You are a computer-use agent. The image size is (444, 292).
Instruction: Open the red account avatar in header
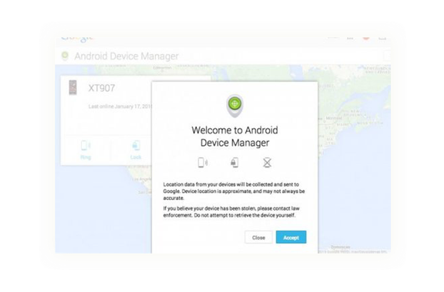pos(366,38)
